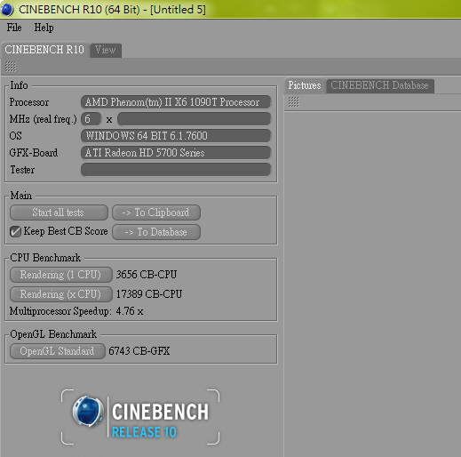Screen dimensions: 461x457
Task: Click the 3656 CB-CPU score text
Action: pyautogui.click(x=147, y=275)
